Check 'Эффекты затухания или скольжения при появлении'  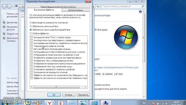pos(32,78)
